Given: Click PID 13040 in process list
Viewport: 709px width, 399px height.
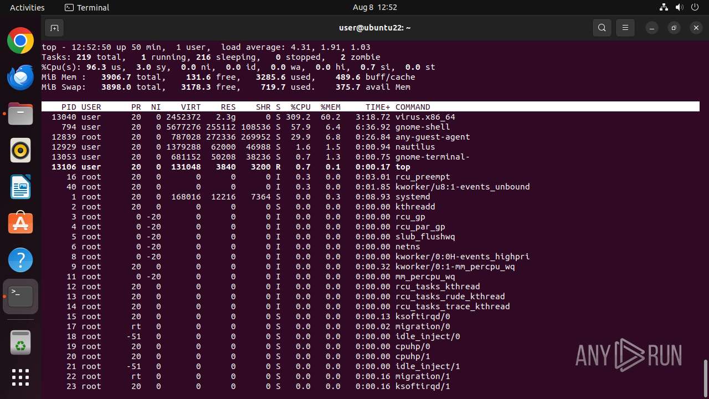Looking at the screenshot, I should pos(64,117).
